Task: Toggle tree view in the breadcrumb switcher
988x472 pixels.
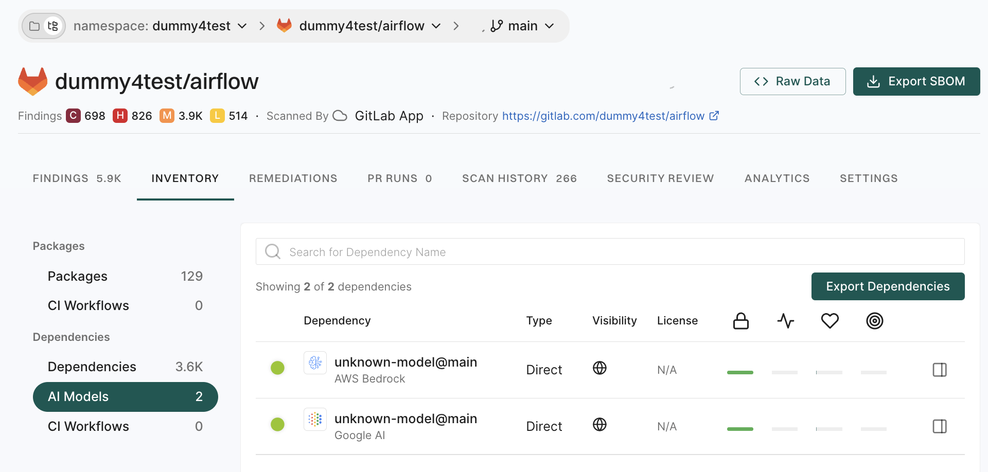Action: tap(53, 26)
